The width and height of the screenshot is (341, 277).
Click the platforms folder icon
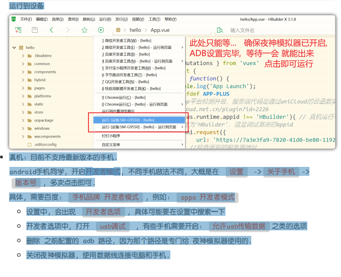[x=29, y=96]
